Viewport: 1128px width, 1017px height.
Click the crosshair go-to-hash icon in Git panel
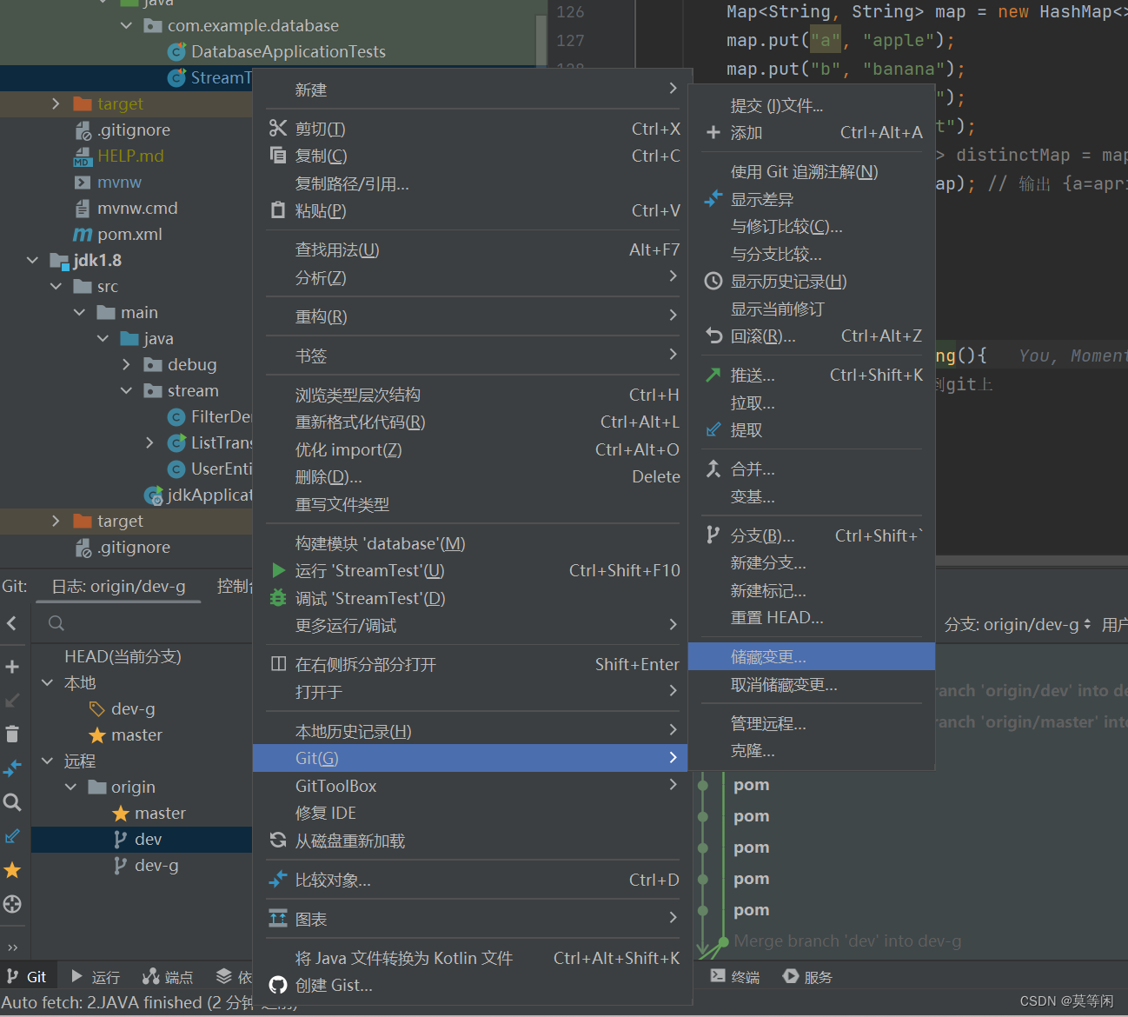coord(12,904)
